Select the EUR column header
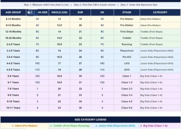 coord(80,12)
